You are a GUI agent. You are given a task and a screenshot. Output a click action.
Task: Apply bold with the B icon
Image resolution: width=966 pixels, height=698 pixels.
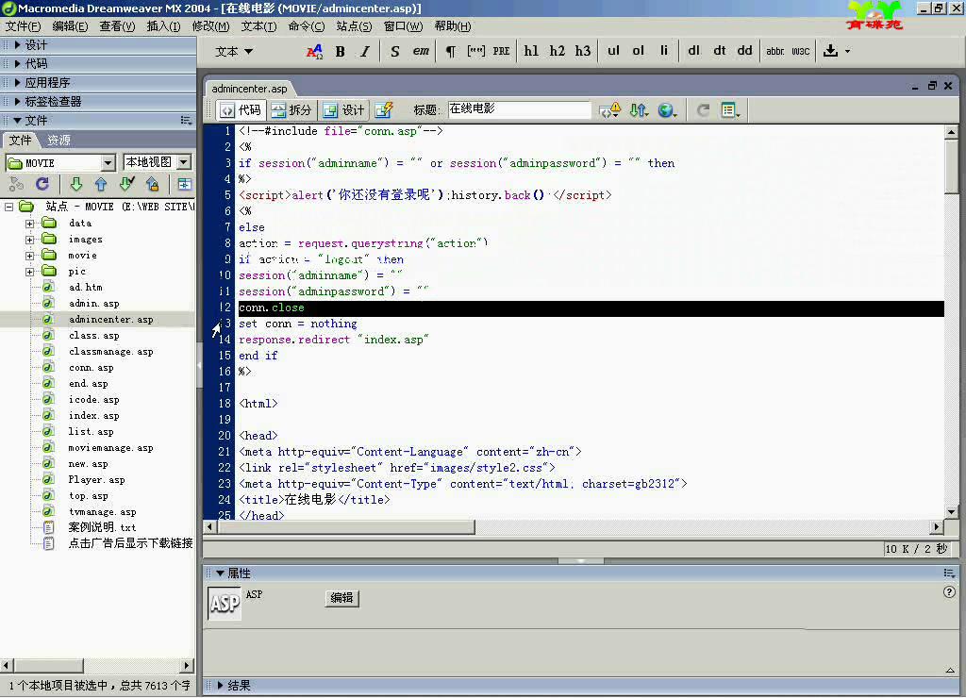[x=340, y=52]
